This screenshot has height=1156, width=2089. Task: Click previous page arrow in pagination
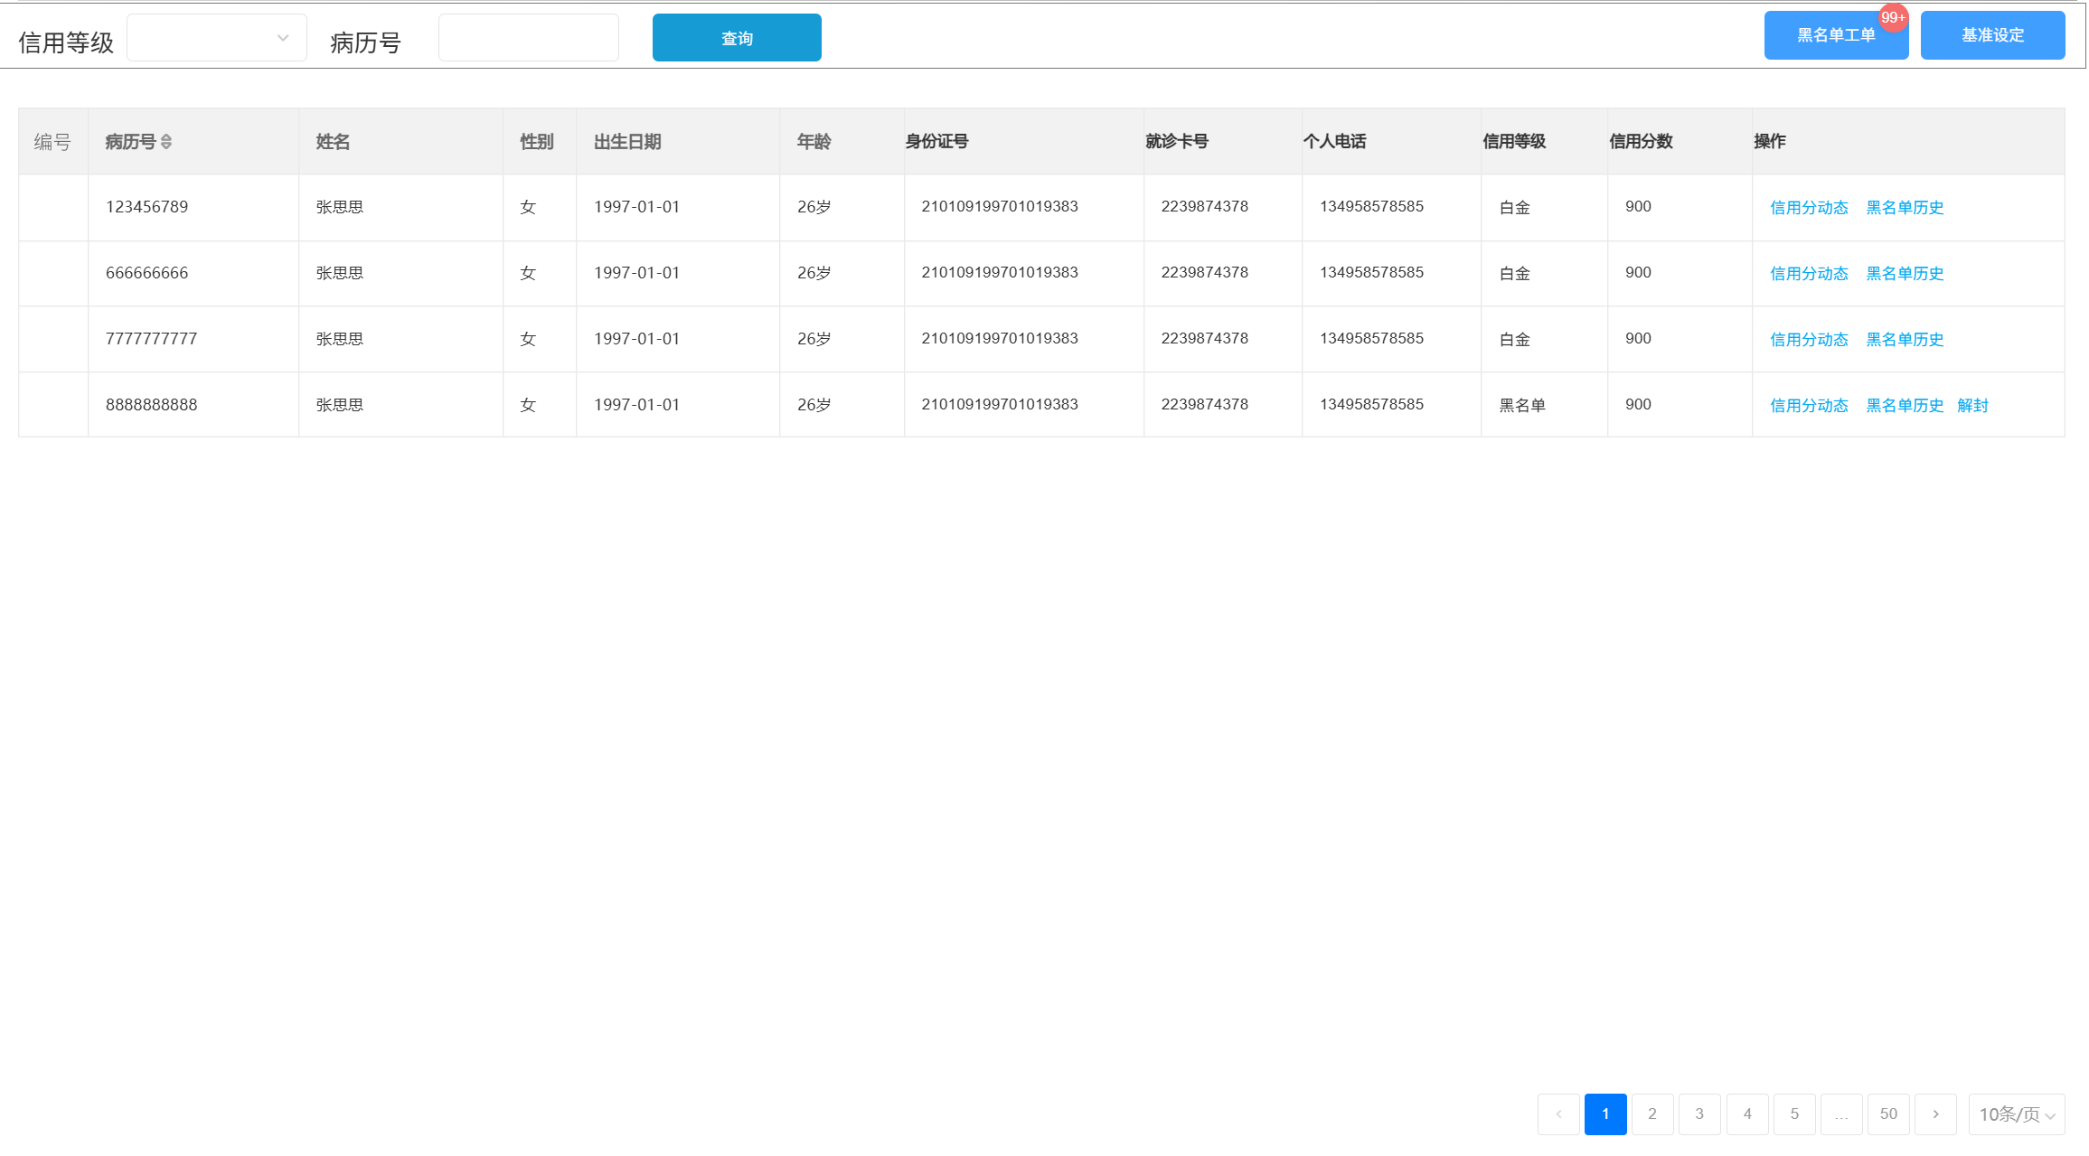point(1558,1114)
